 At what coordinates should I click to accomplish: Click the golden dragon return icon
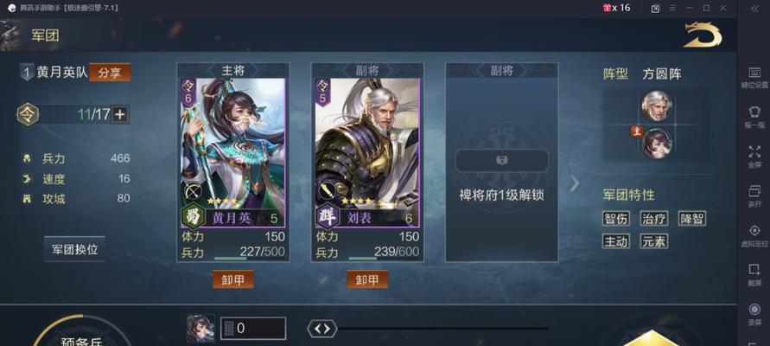coord(703,35)
